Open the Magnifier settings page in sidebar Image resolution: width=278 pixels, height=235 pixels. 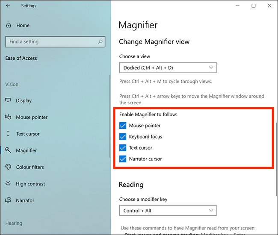[x=27, y=150]
